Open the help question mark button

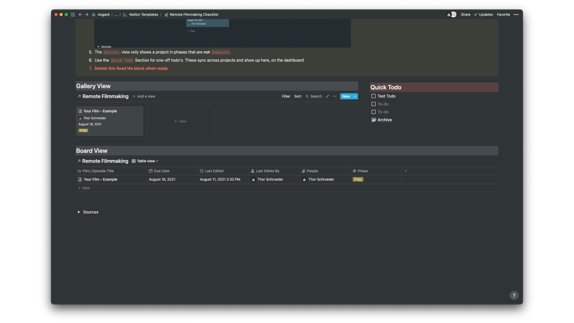click(x=514, y=295)
